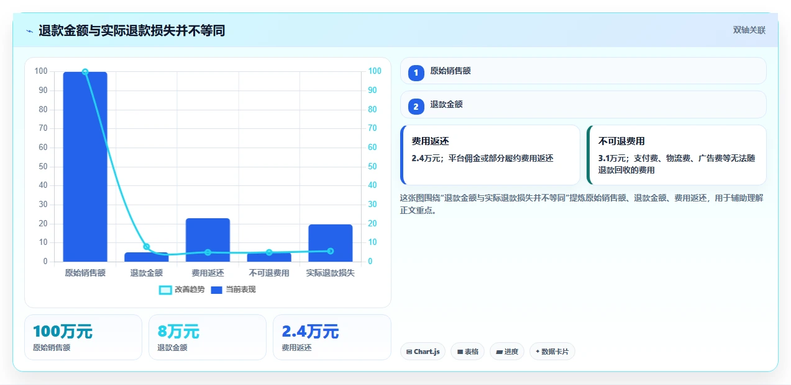
Task: Select the 实际退款损失 bar in the chart
Action: click(331, 243)
